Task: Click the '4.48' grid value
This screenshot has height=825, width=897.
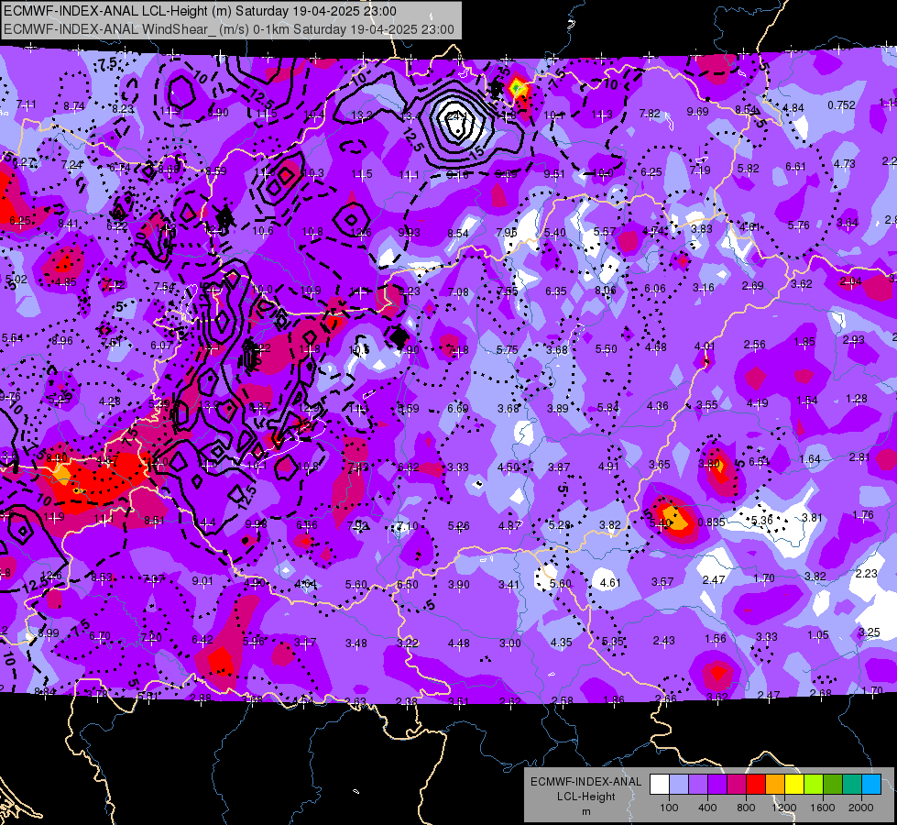Action: 459,643
